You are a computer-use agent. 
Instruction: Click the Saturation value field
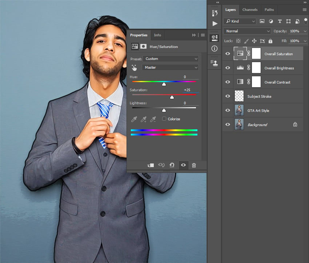(x=191, y=90)
